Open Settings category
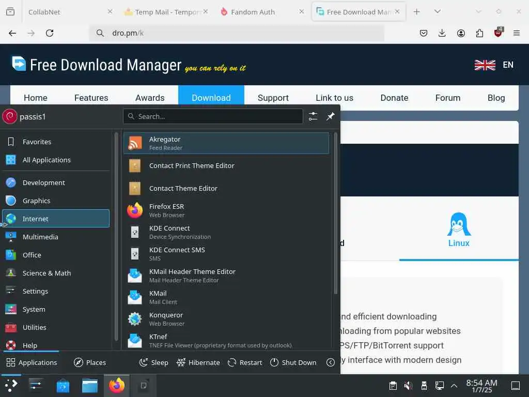Screen dimensions: 529x397 point(56,291)
